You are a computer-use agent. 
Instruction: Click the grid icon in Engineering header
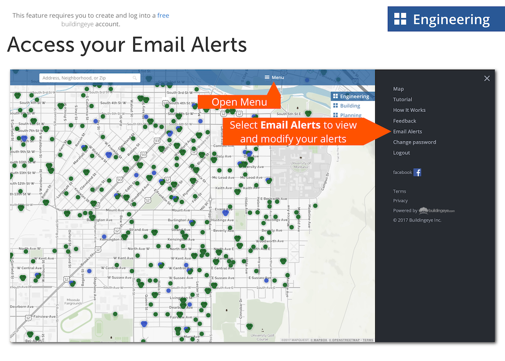pyautogui.click(x=400, y=19)
